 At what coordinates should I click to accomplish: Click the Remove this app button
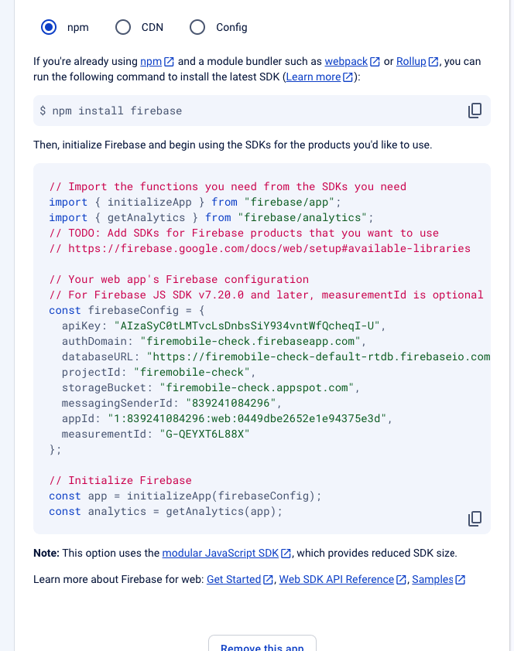[262, 646]
